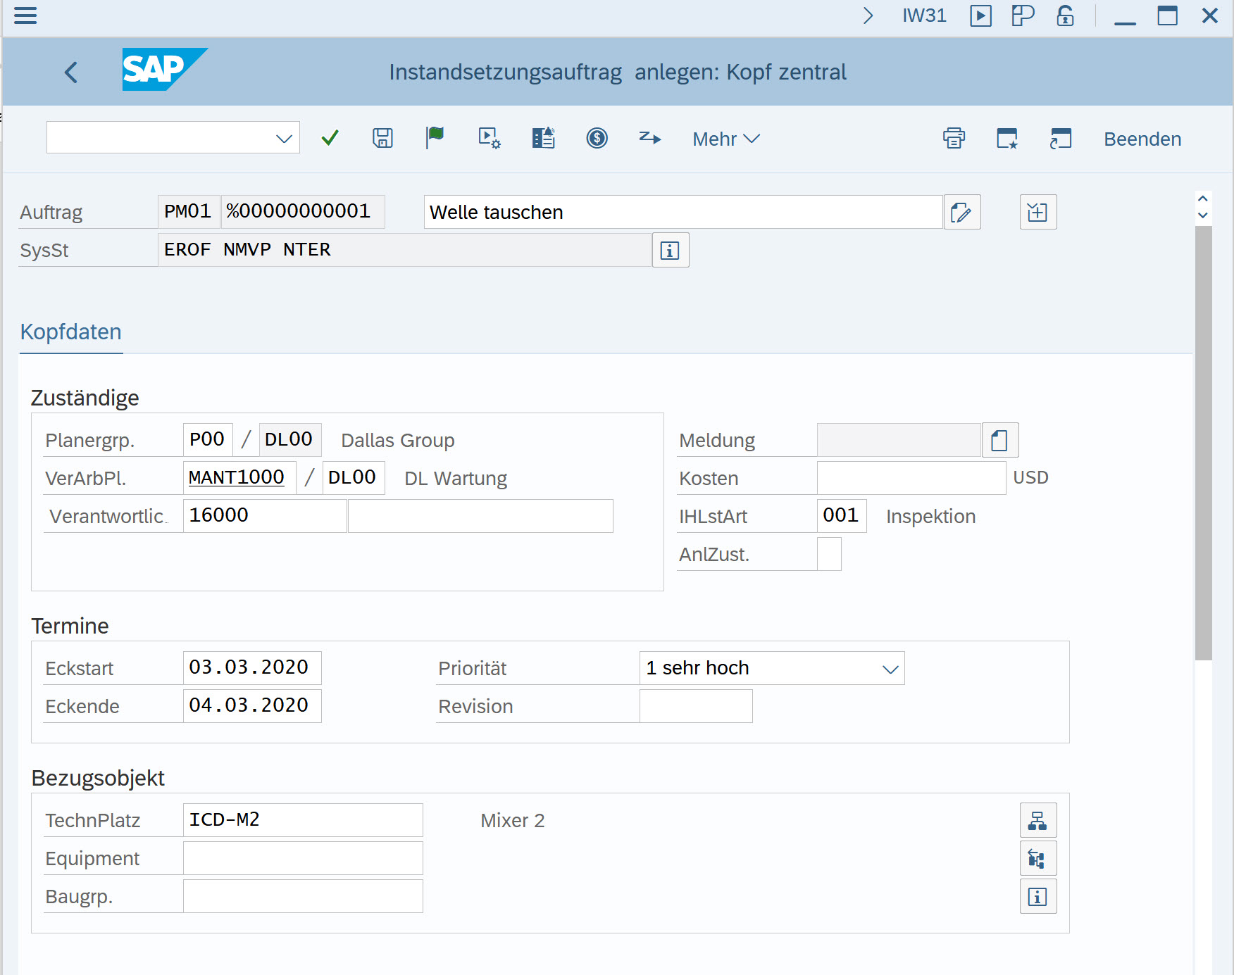Open the cost dollar-coin icon
Image resolution: width=1234 pixels, height=975 pixels.
pyautogui.click(x=597, y=138)
